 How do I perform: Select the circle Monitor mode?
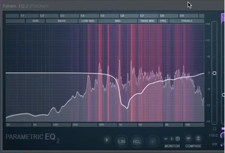click(178, 139)
